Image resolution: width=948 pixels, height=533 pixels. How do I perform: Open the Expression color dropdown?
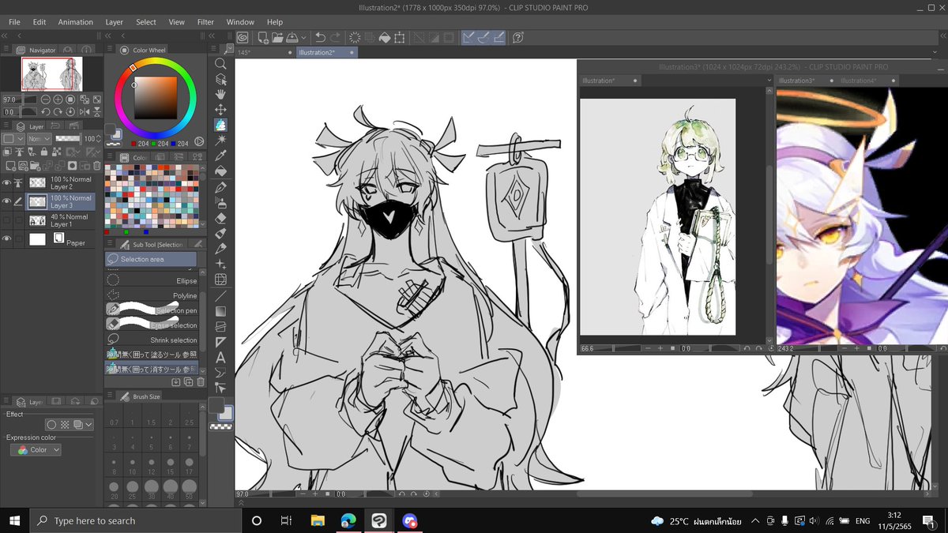35,449
